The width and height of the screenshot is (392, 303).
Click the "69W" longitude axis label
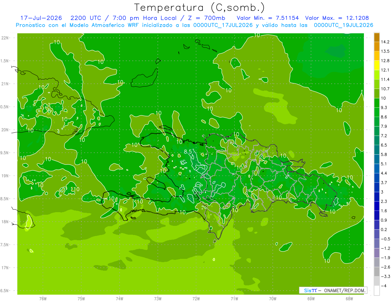point(311,298)
